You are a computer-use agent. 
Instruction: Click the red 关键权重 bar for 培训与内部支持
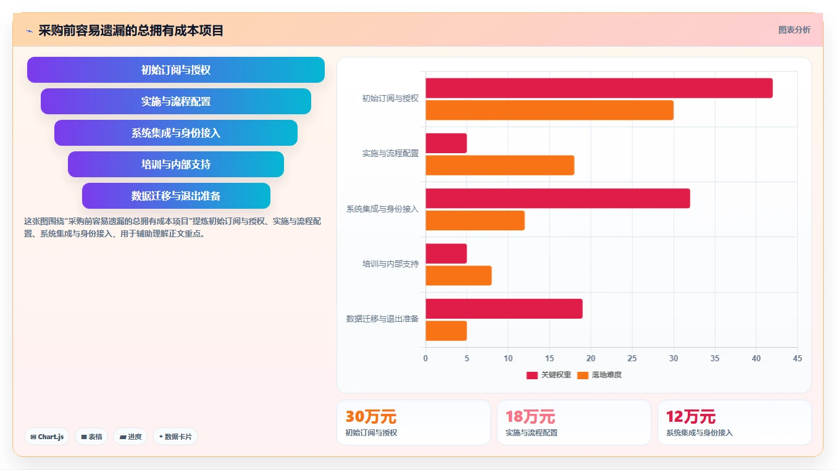click(x=446, y=254)
